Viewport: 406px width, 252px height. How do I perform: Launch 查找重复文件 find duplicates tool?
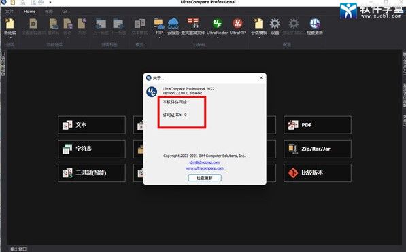pos(193,23)
